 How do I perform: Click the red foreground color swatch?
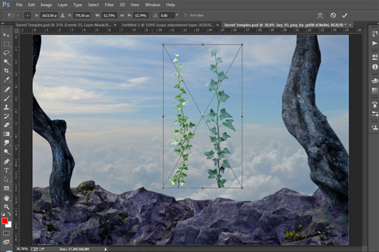pyautogui.click(x=5, y=220)
